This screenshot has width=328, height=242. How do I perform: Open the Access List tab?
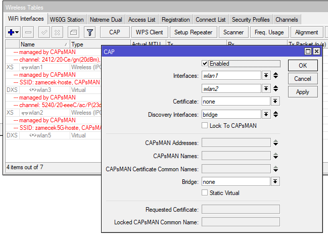[142, 20]
